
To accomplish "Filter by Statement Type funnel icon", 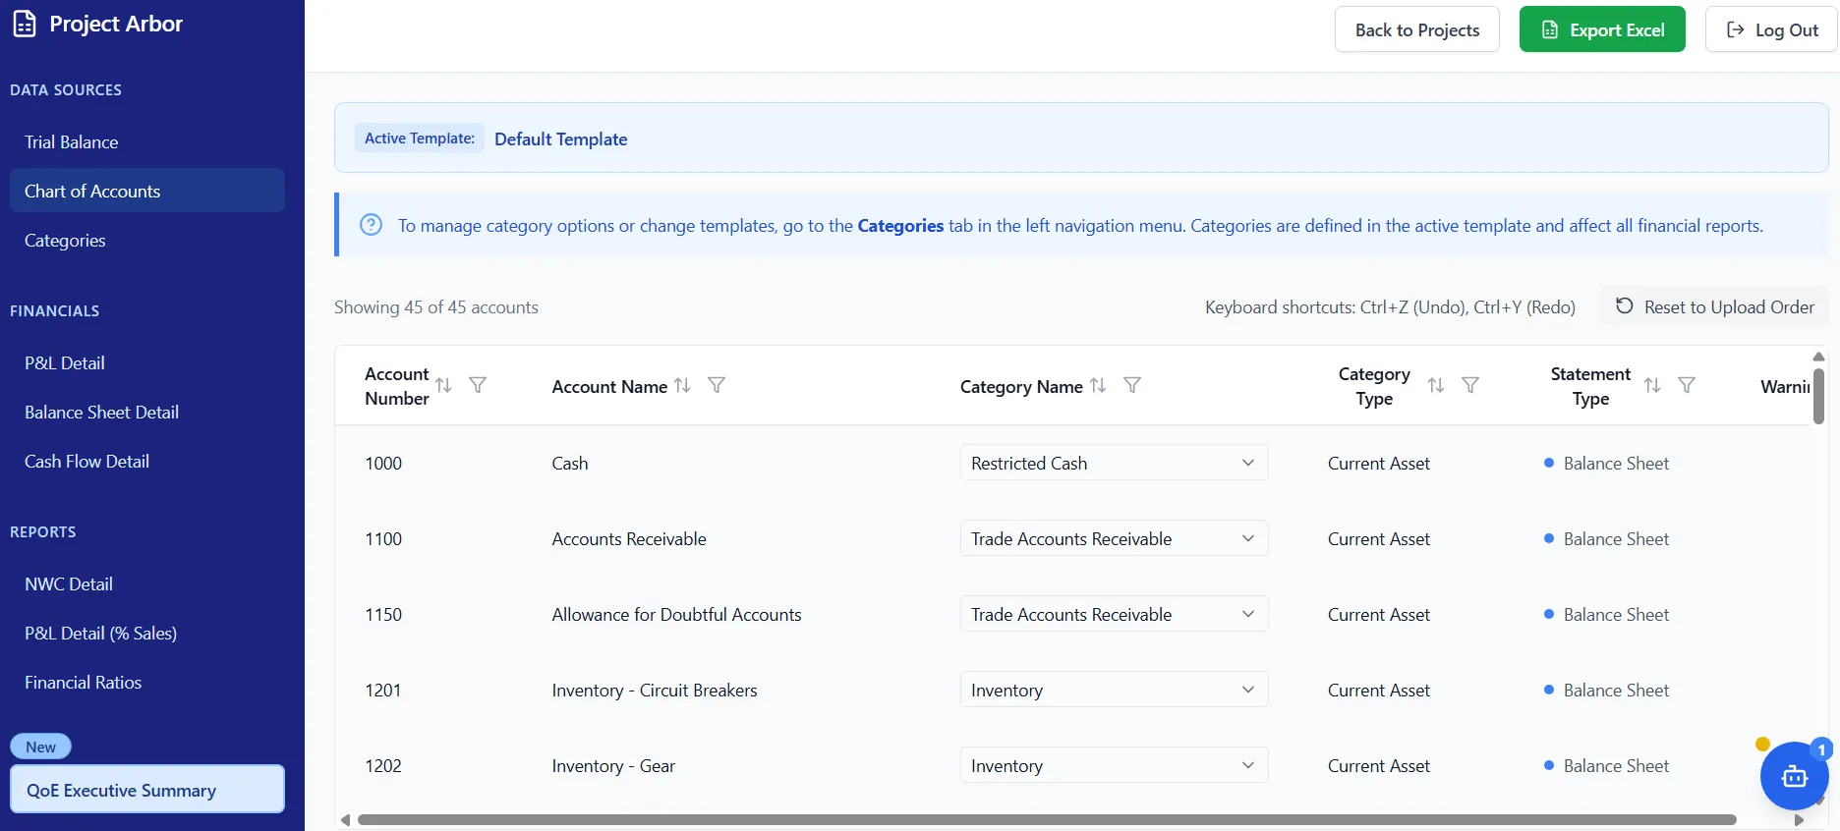I will [x=1687, y=385].
